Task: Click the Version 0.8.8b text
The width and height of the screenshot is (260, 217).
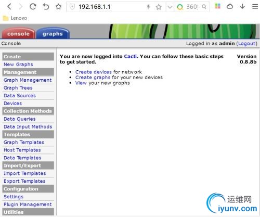Action: tap(247, 59)
